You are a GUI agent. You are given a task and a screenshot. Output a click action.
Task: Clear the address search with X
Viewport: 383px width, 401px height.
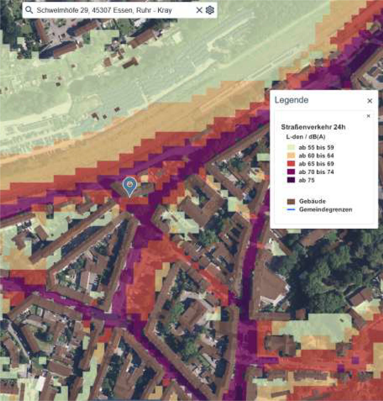(x=199, y=10)
